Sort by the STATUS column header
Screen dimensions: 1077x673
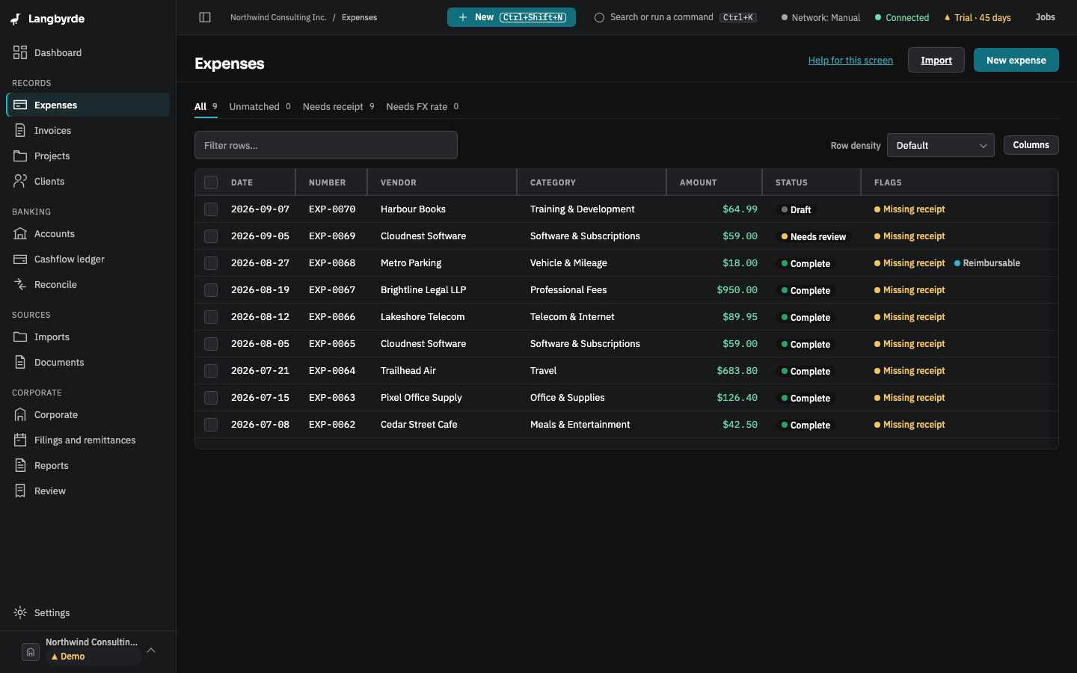point(791,182)
